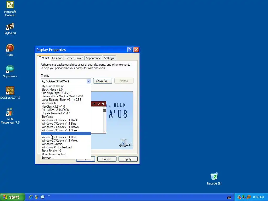The width and height of the screenshot is (268, 201).
Task: Select the highlighted blank theme entry
Action: coord(66,134)
